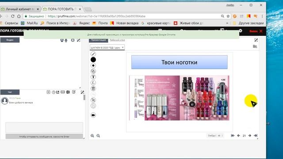Open the chat history clock icon
The width and height of the screenshot is (283, 159).
click(54, 92)
